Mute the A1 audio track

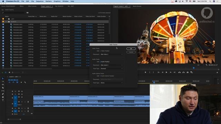point(22,102)
